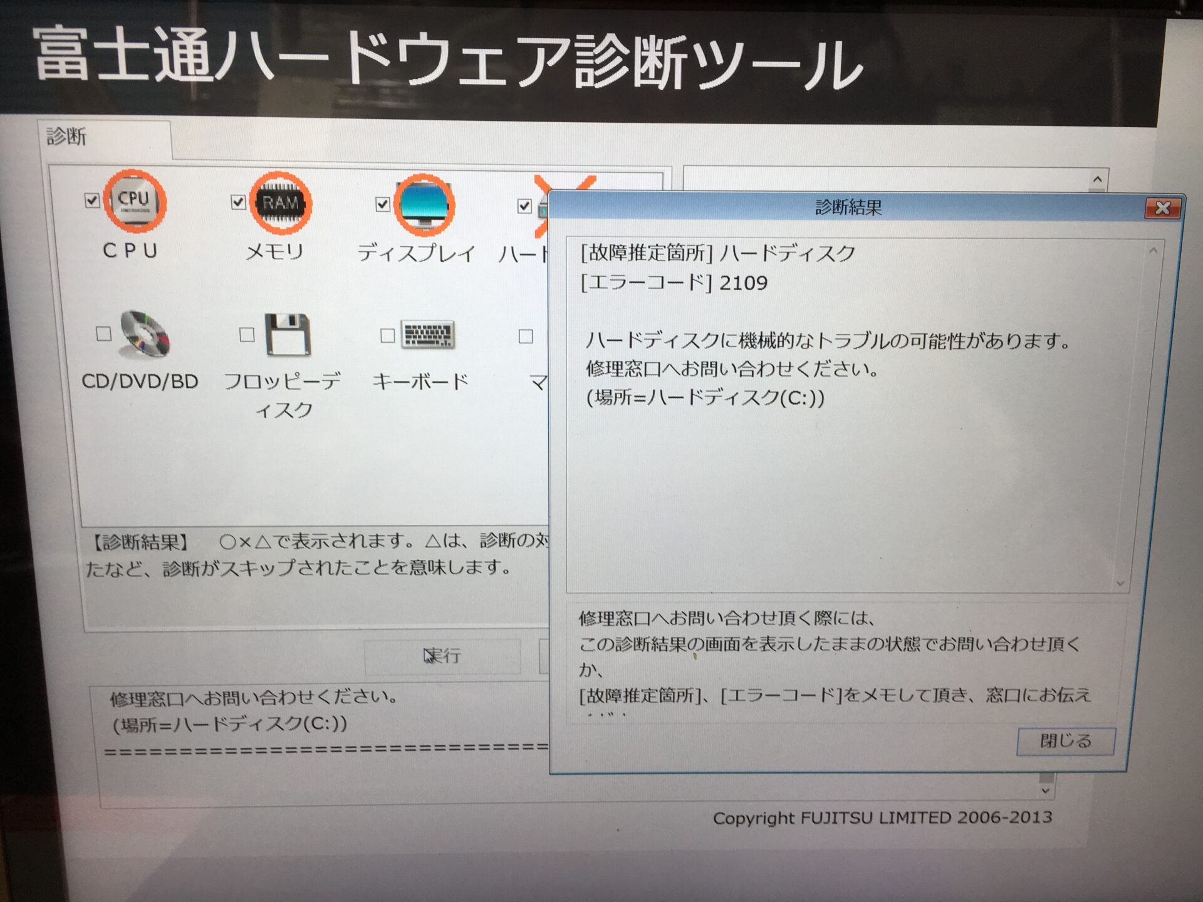The width and height of the screenshot is (1203, 902).
Task: Click the down arrow of the bottom log scrollbar
Action: click(x=1045, y=791)
